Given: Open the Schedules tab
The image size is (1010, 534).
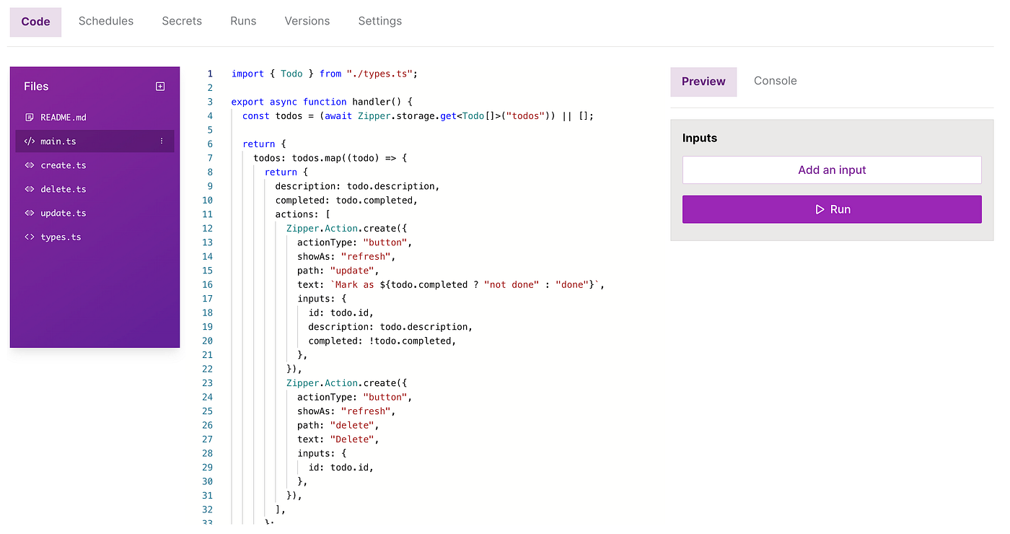Looking at the screenshot, I should [106, 21].
